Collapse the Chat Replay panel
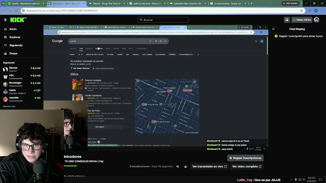The image size is (326, 183). [273, 29]
